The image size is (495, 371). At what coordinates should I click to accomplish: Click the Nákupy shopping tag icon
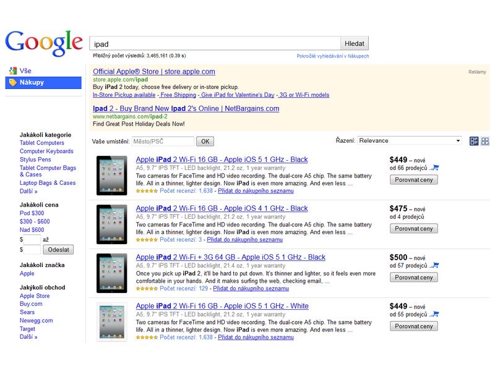[x=12, y=83]
